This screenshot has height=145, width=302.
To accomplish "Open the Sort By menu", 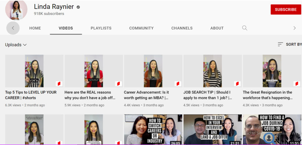I will 293,44.
